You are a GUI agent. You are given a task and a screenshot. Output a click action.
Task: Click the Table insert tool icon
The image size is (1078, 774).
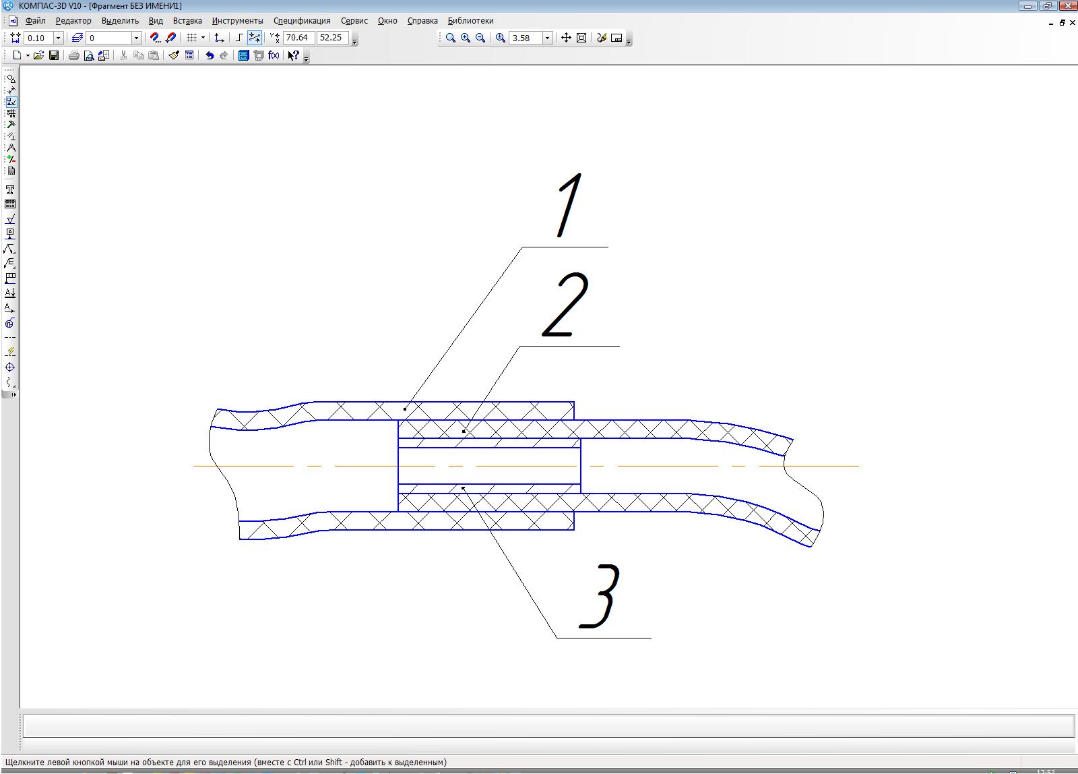point(10,204)
